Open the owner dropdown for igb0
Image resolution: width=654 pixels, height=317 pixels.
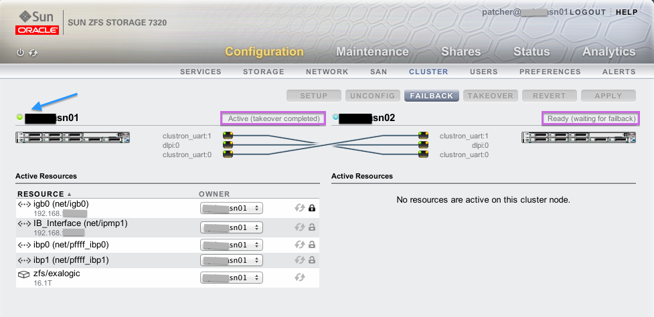pyautogui.click(x=232, y=208)
